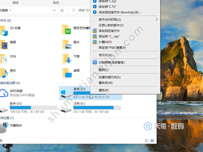Image resolution: width=203 pixels, height=152 pixels.
Task: Collapse the 文件夹 (8) group header
Action: (6, 21)
